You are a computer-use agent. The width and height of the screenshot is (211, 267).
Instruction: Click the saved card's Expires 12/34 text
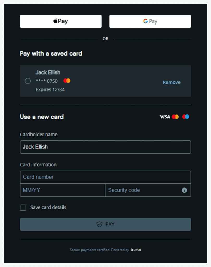point(50,90)
